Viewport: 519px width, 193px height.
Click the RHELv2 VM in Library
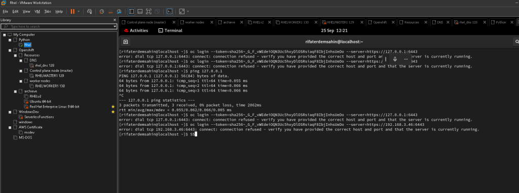(x=35, y=96)
